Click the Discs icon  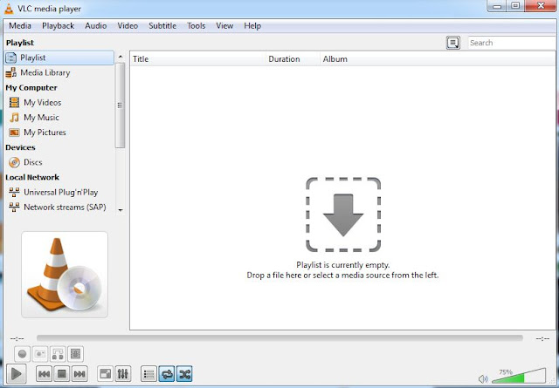coord(14,163)
